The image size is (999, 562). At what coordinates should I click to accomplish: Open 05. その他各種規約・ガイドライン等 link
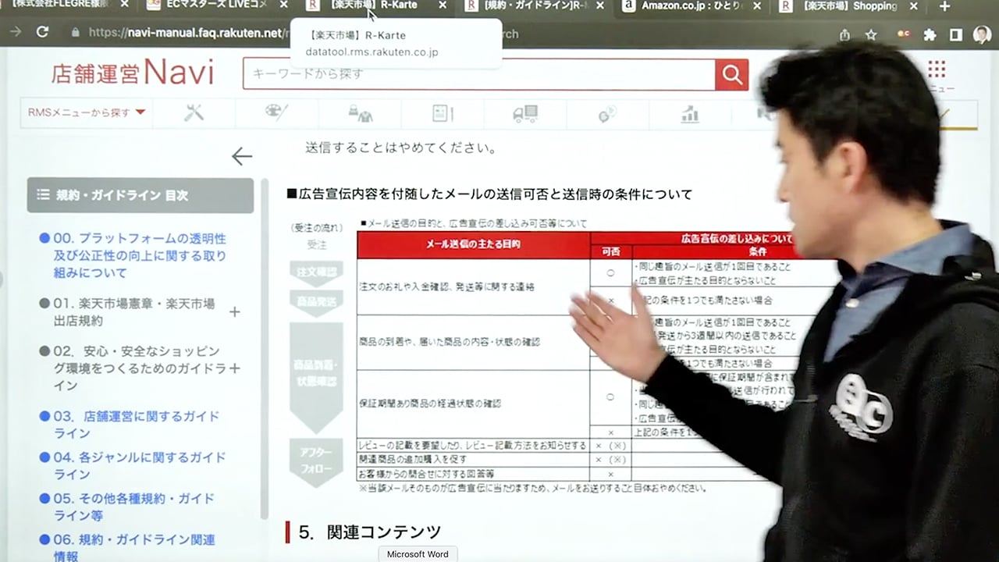(x=133, y=507)
